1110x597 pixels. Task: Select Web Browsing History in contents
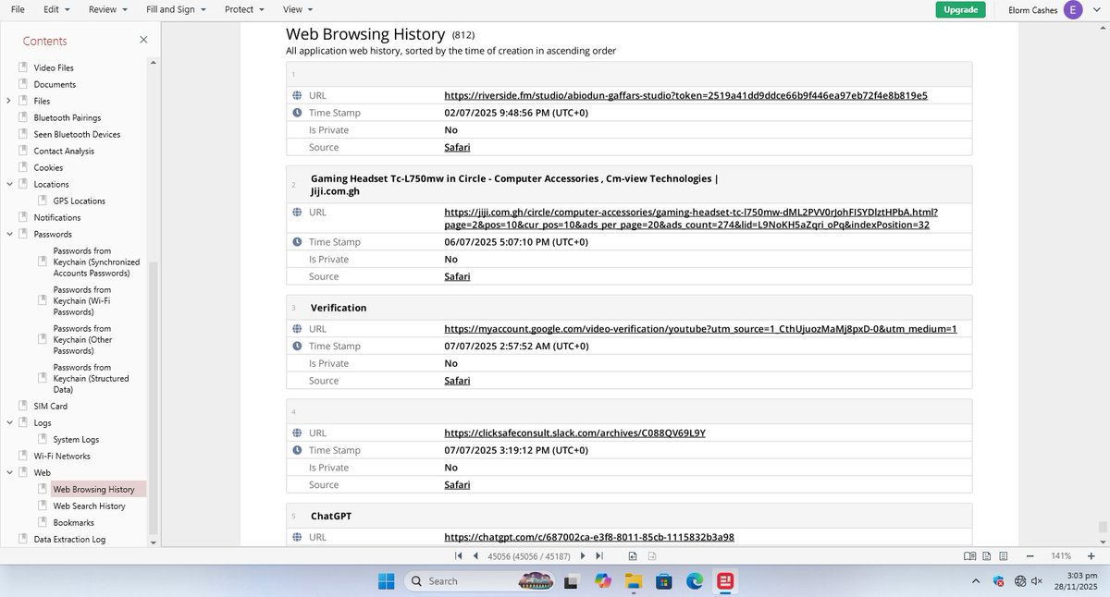point(93,489)
